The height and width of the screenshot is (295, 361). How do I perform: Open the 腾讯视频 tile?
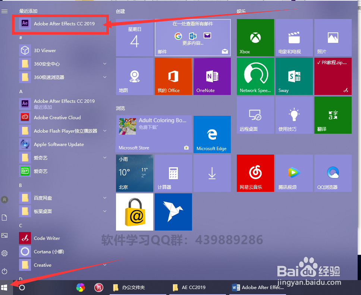pyautogui.click(x=294, y=173)
